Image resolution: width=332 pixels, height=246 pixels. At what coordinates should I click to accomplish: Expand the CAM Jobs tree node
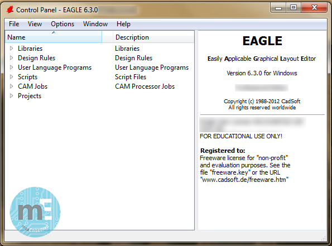11,86
